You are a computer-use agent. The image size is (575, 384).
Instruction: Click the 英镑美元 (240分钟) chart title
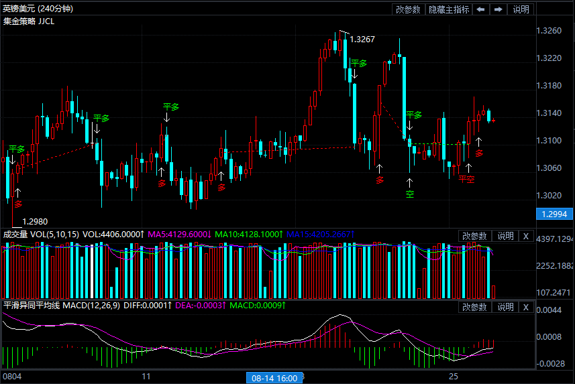coord(38,9)
